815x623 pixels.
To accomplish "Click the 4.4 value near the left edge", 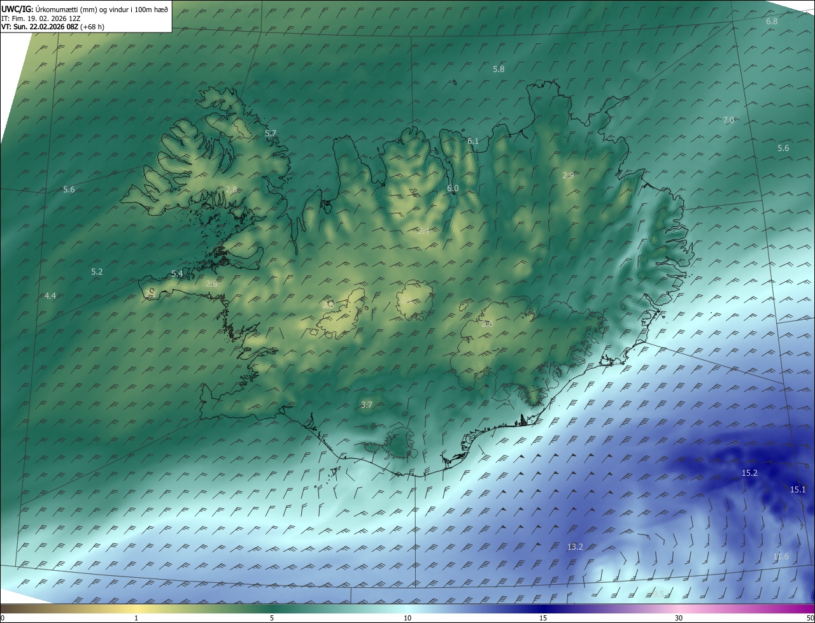I will tap(50, 296).
